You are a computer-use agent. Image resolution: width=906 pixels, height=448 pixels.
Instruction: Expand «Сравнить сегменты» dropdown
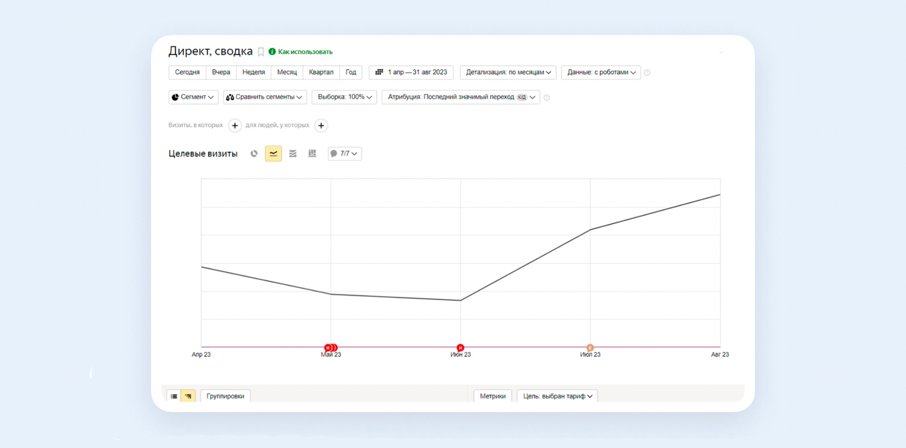(265, 97)
